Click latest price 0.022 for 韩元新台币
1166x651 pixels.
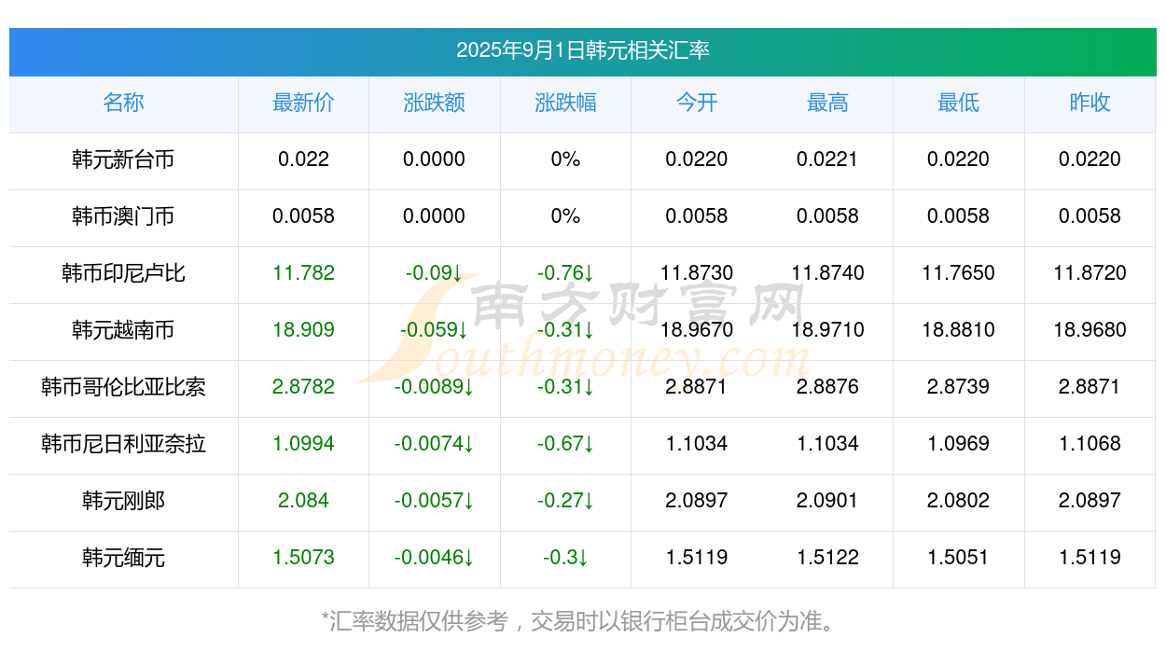click(303, 159)
